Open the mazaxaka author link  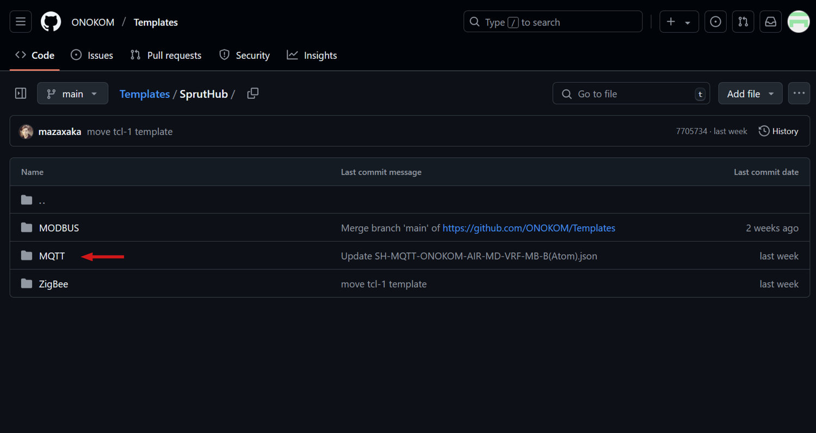point(60,132)
